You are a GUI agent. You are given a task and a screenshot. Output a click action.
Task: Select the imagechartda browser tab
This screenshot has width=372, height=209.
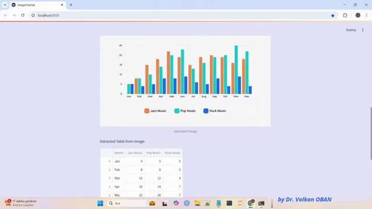(38, 5)
